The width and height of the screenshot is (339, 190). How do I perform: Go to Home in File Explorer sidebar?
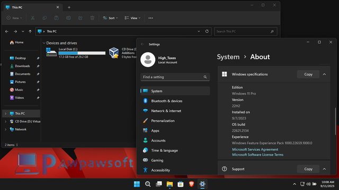[16, 42]
